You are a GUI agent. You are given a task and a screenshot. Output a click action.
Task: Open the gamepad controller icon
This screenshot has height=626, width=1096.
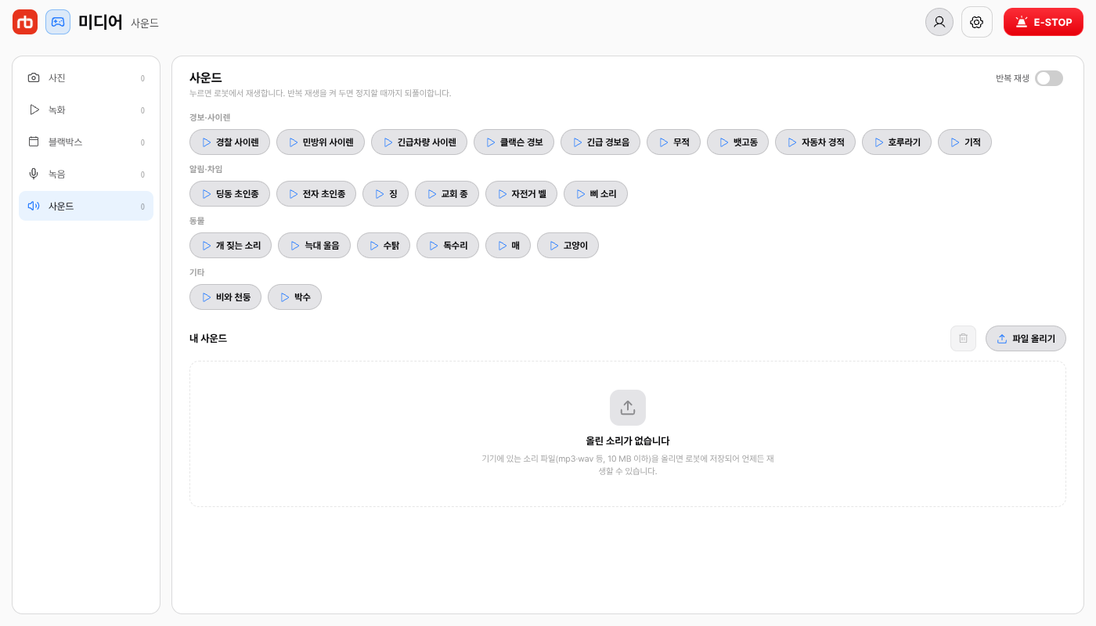(x=58, y=22)
